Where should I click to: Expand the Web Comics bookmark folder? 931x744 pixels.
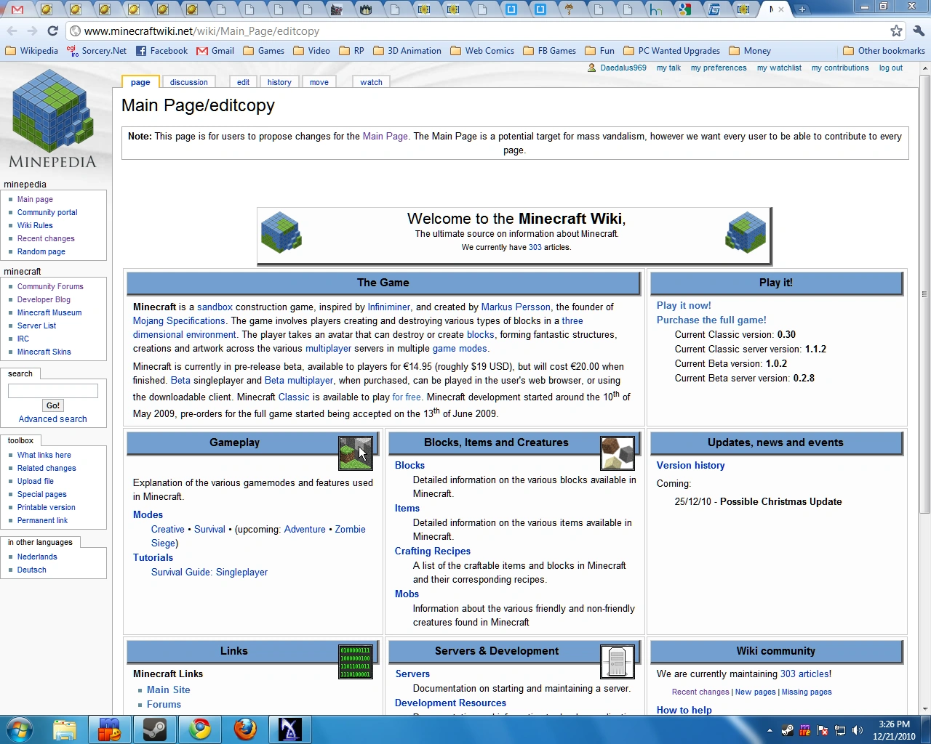pyautogui.click(x=482, y=51)
